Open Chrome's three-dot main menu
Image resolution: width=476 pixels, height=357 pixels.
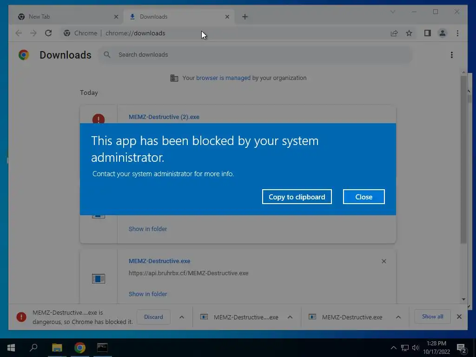pos(457,33)
